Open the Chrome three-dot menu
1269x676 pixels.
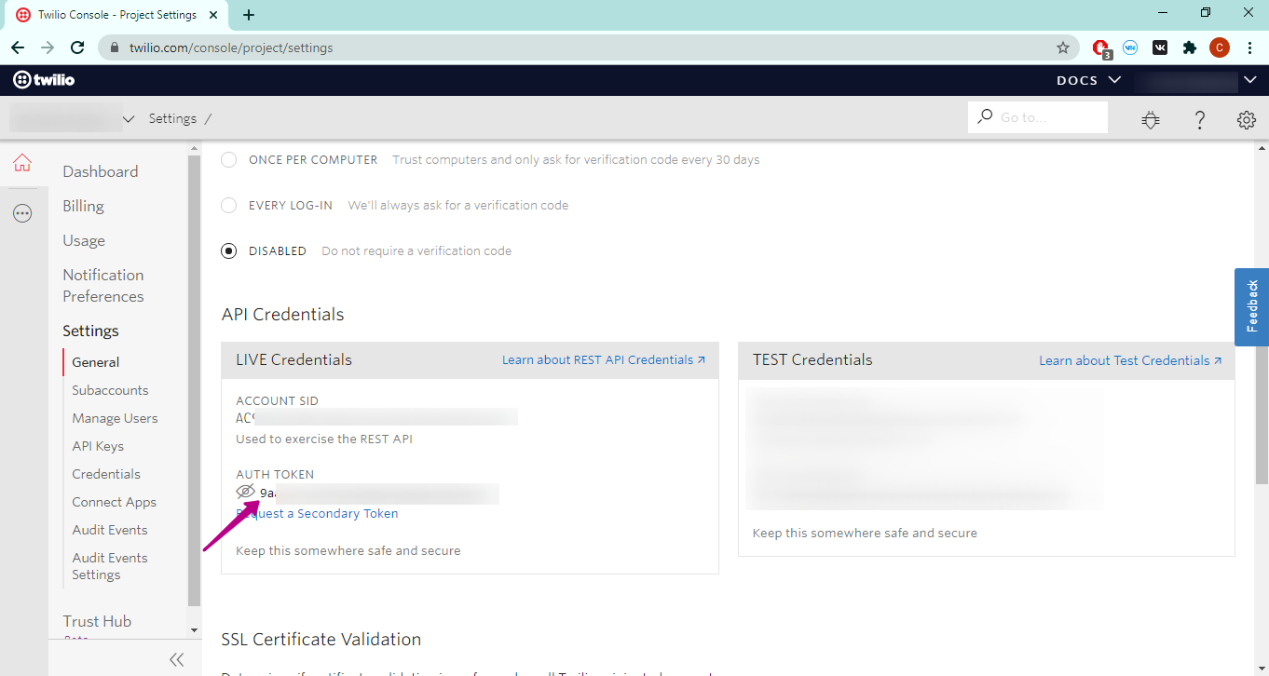tap(1249, 47)
